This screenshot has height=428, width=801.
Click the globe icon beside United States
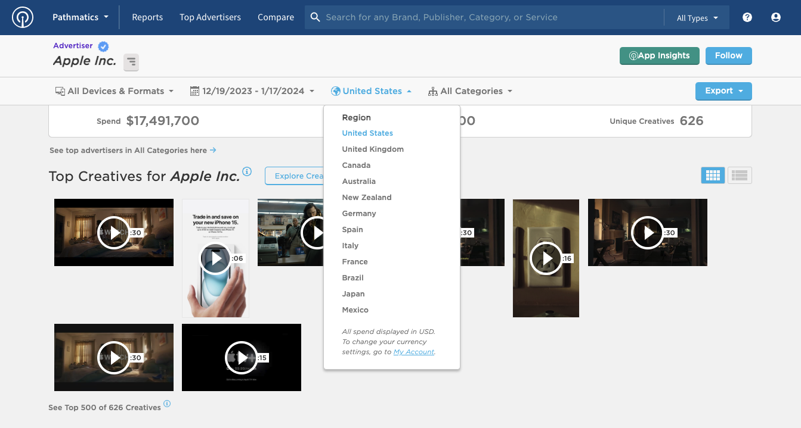336,91
